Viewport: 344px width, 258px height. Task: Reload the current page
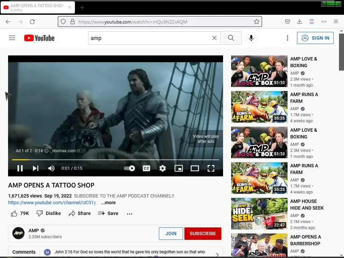(32, 22)
